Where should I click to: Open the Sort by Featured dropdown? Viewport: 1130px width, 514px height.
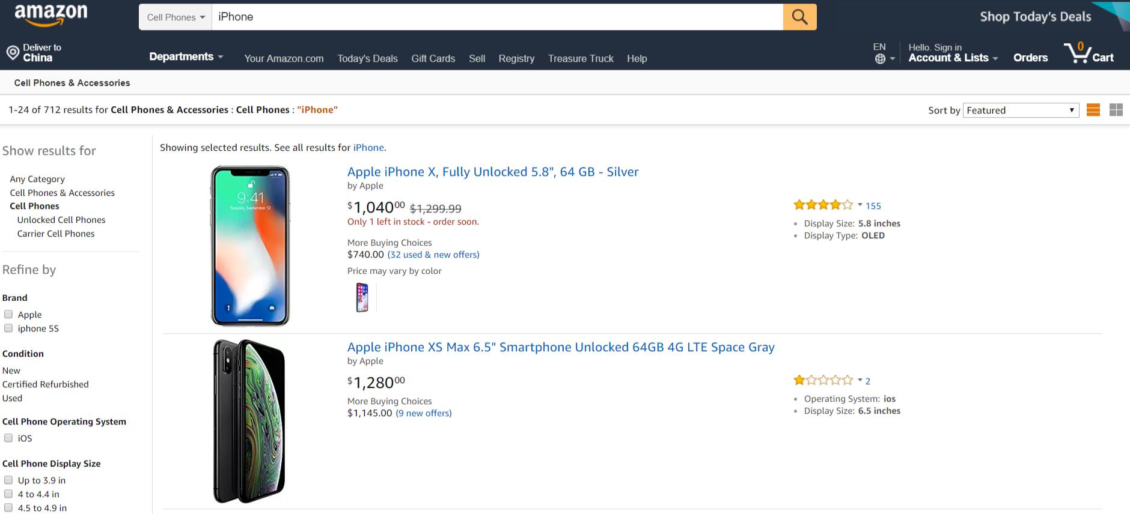pos(1020,110)
